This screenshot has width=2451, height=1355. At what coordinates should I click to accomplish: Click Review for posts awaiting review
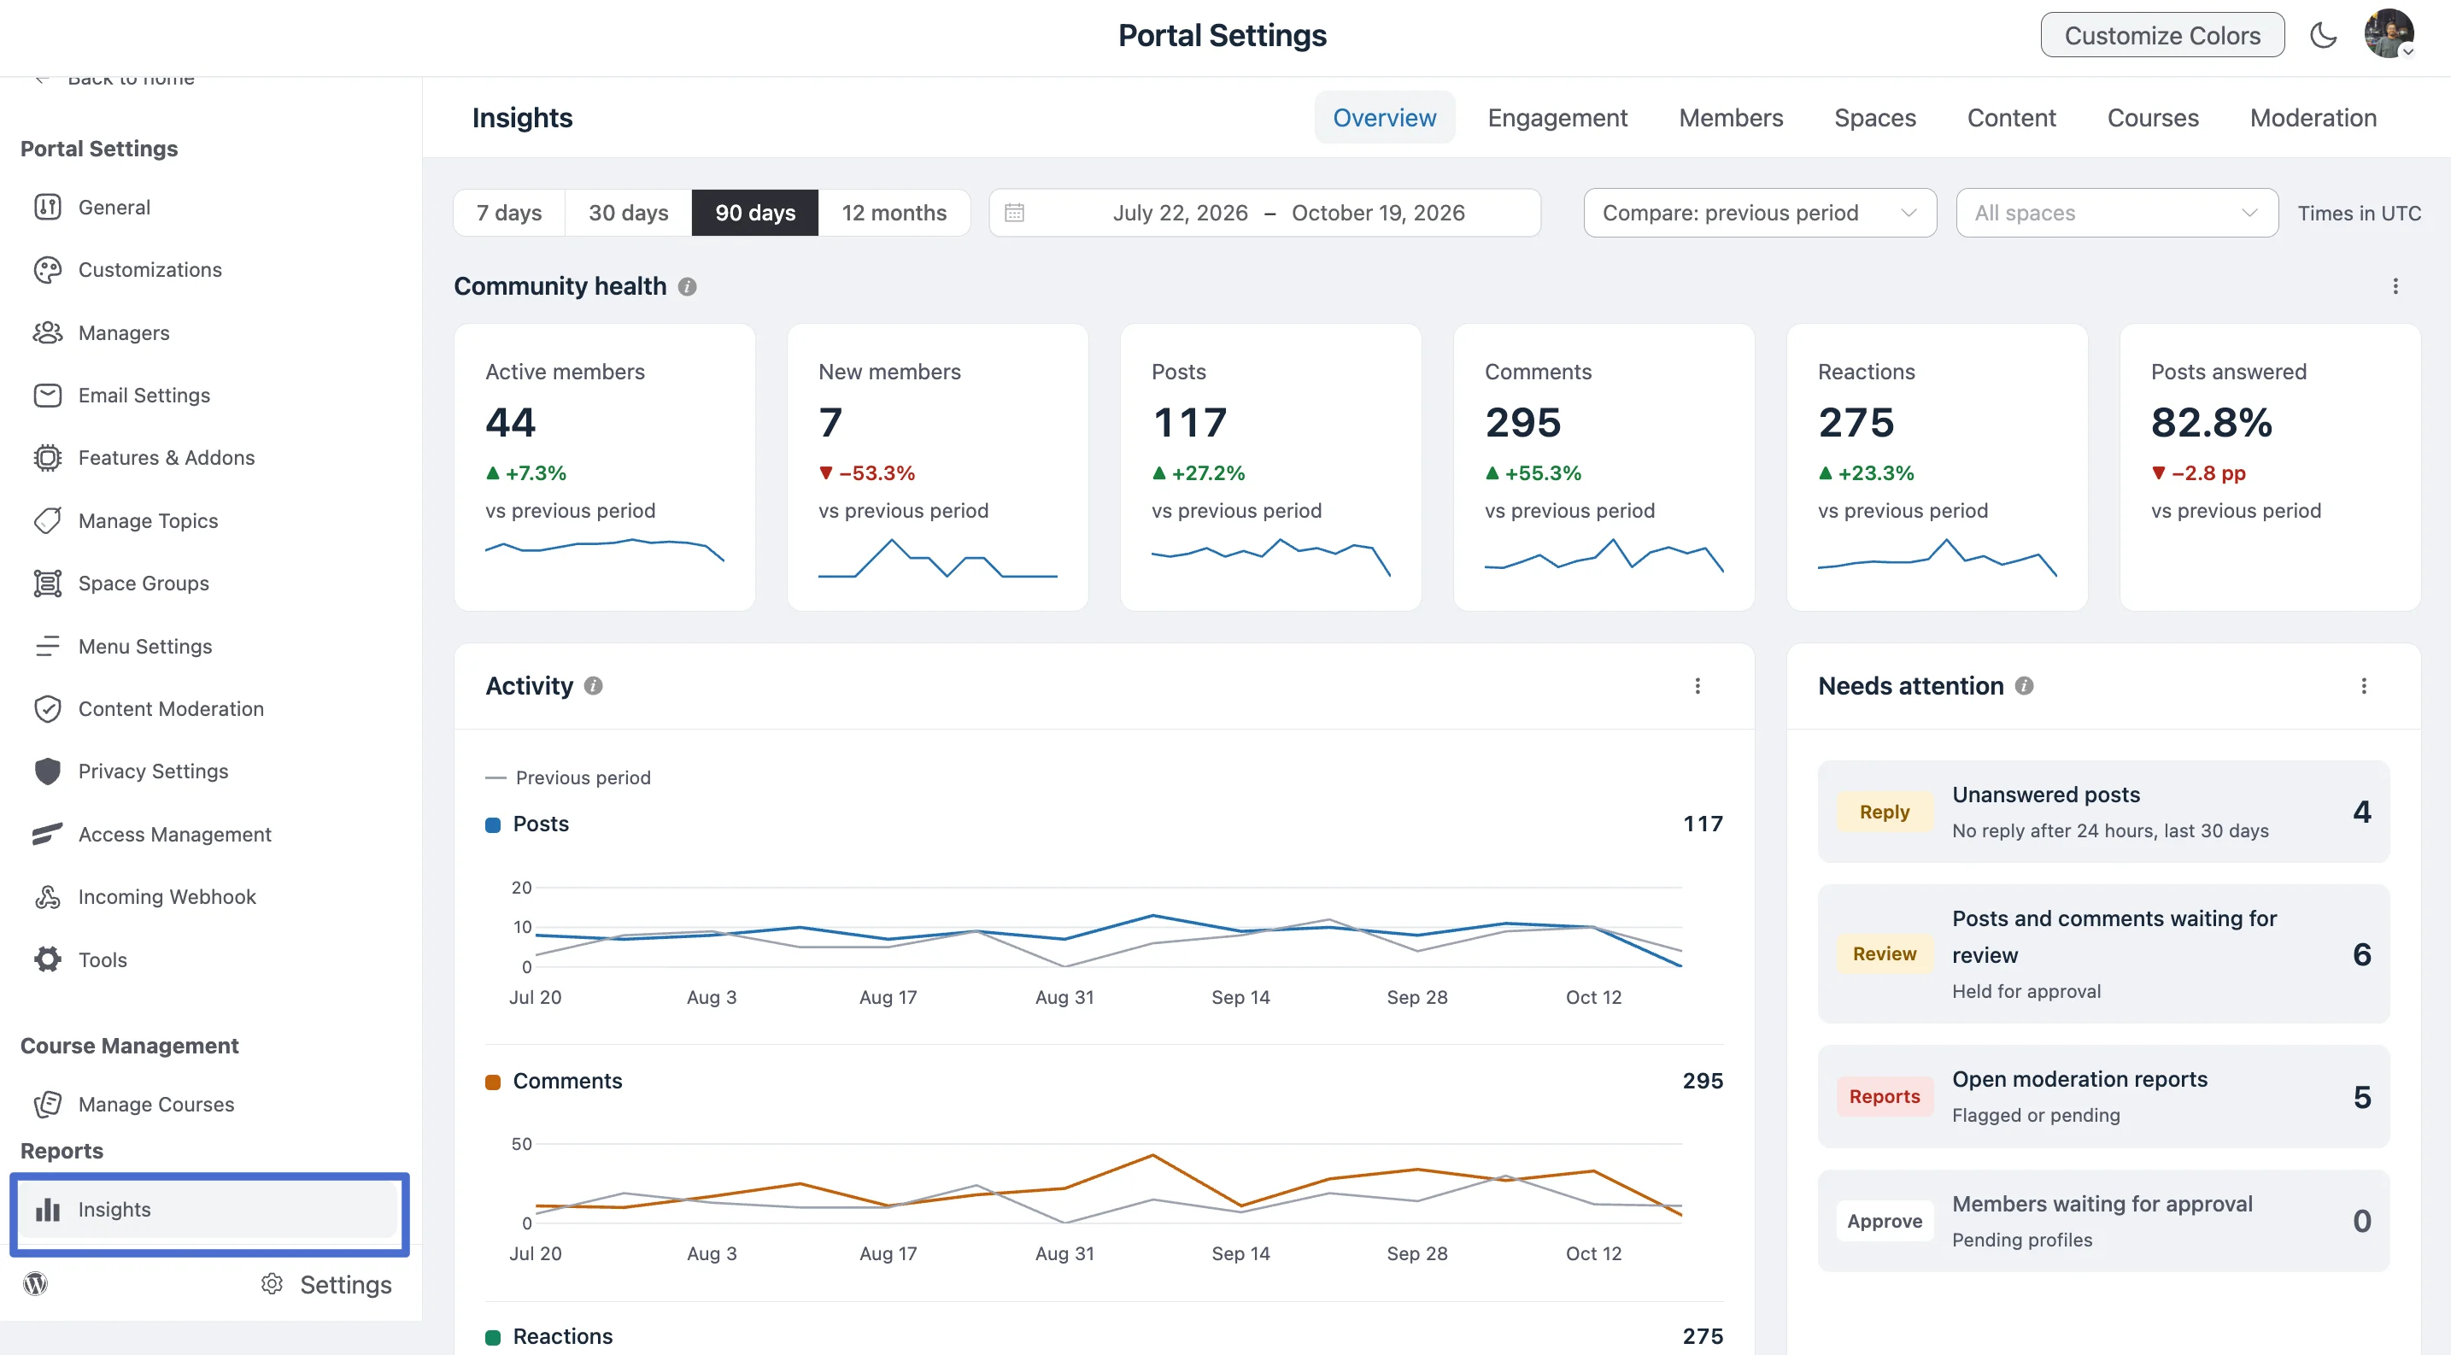(1884, 953)
